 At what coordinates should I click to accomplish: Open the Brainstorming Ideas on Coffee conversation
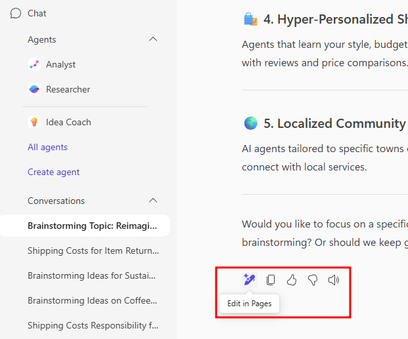[93, 300]
